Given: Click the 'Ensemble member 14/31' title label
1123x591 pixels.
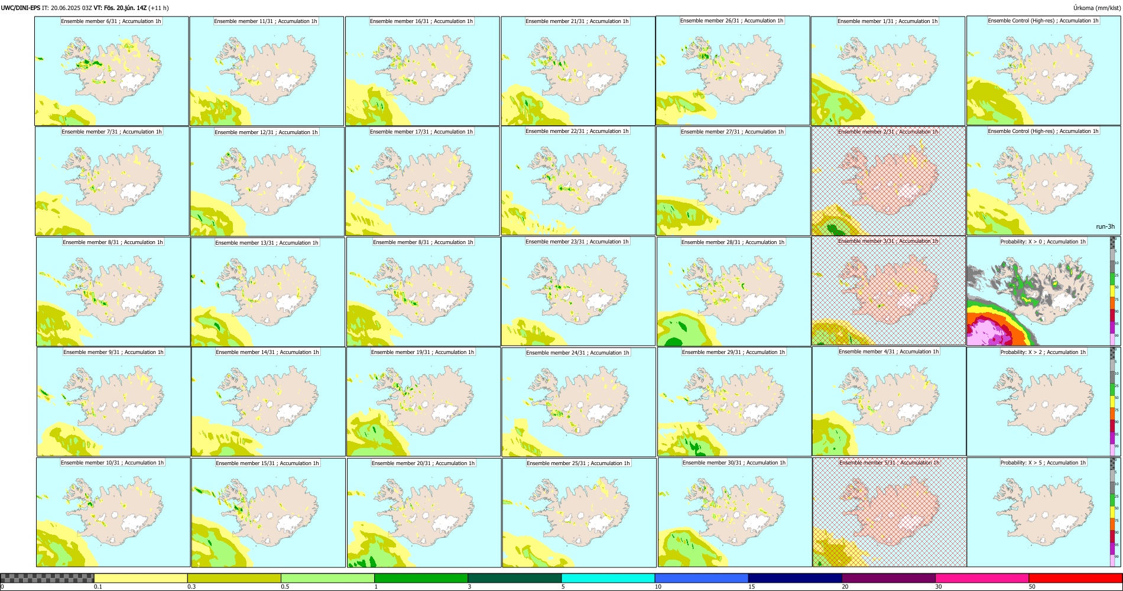Looking at the screenshot, I should (267, 352).
